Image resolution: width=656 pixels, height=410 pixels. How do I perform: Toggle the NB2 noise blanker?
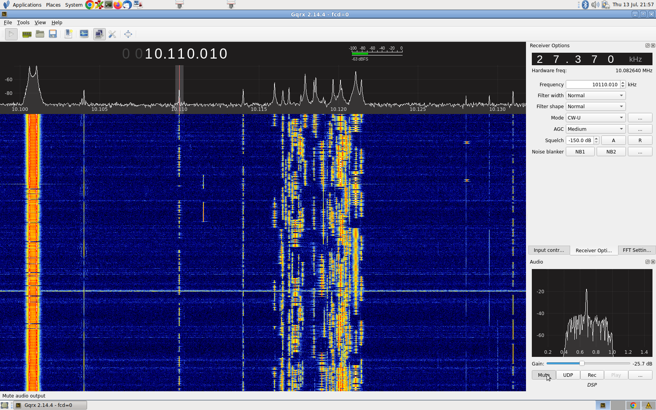tap(611, 152)
